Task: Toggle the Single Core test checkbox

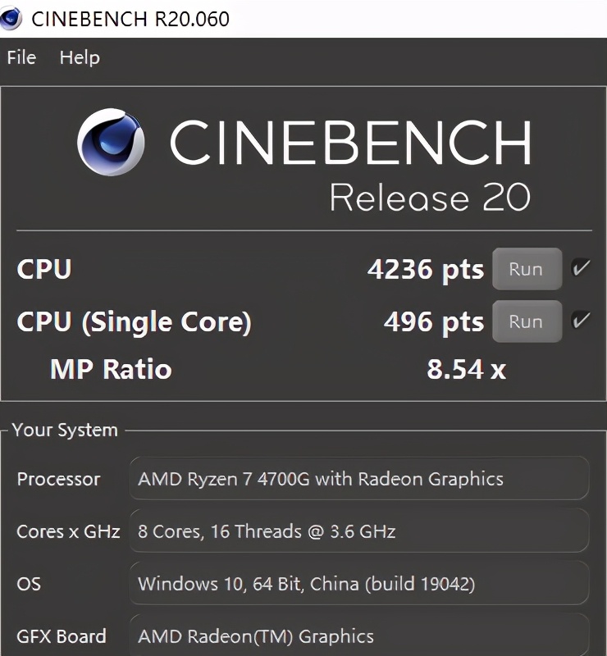Action: 581,321
